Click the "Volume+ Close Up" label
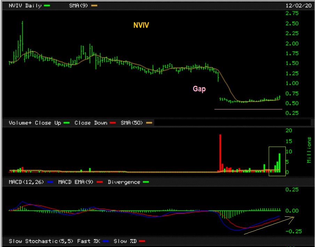The height and width of the screenshot is (247, 315). point(35,123)
